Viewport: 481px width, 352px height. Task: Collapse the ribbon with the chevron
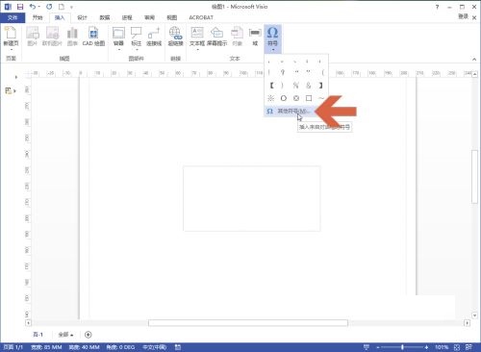pos(474,59)
